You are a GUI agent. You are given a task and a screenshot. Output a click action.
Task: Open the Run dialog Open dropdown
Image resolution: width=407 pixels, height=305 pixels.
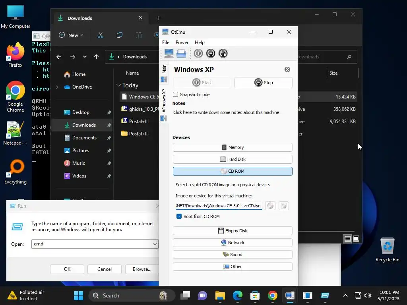click(x=155, y=244)
